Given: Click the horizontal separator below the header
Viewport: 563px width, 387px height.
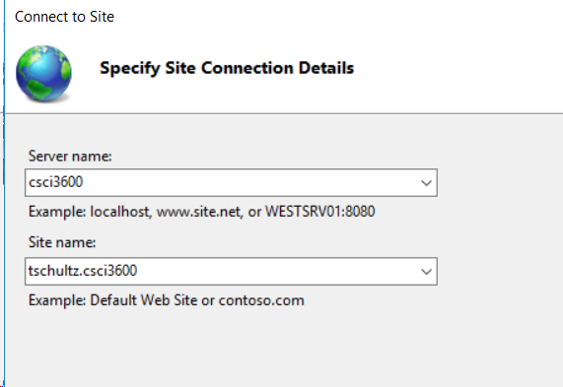Looking at the screenshot, I should (x=284, y=113).
